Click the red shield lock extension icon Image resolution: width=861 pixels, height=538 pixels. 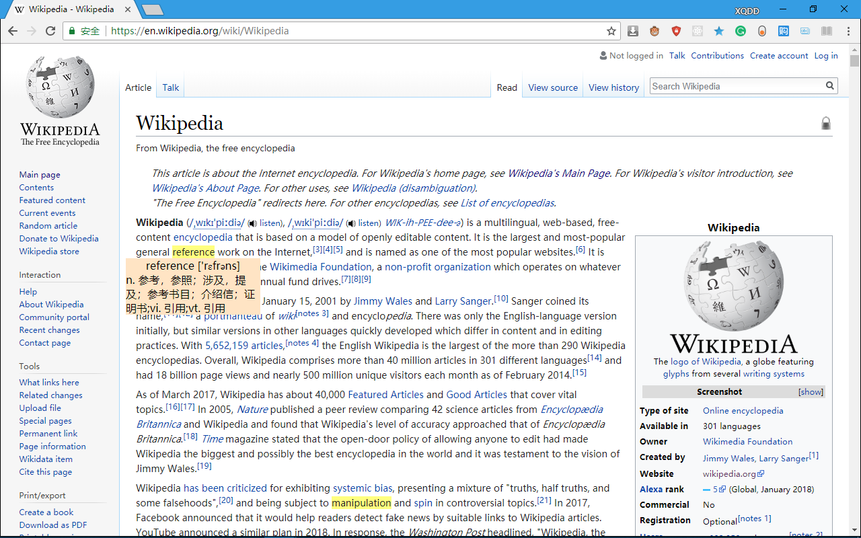click(676, 31)
